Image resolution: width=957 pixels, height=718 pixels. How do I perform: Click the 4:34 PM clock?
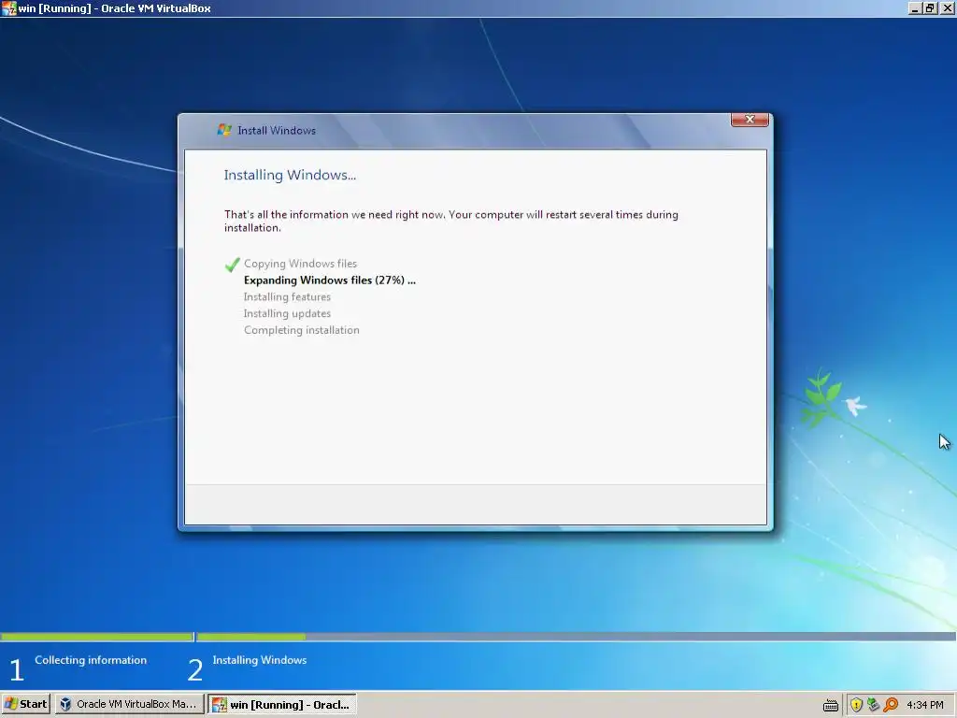pyautogui.click(x=924, y=705)
